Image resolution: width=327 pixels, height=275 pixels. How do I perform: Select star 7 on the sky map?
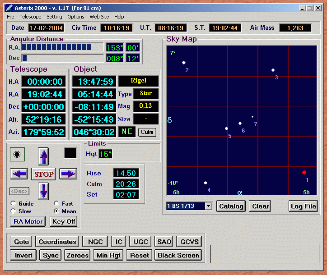(x=252, y=117)
